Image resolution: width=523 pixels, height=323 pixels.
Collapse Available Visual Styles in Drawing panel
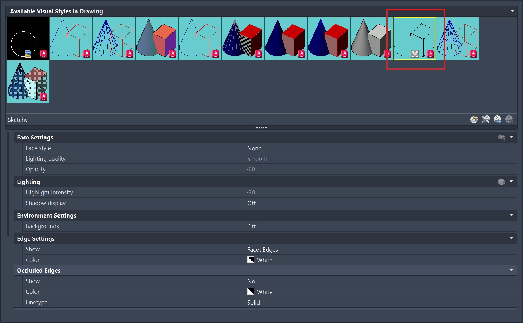point(512,11)
